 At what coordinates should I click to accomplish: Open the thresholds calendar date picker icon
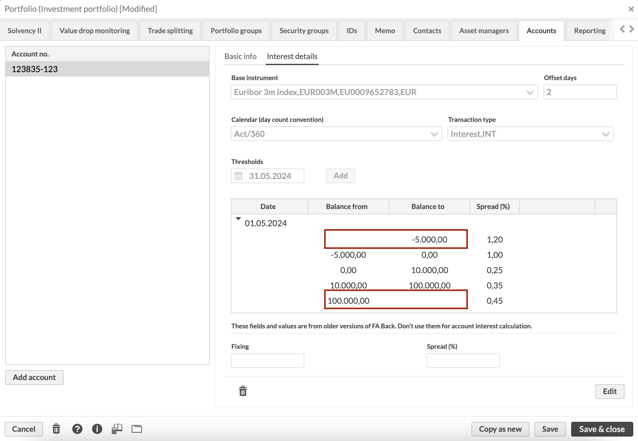(238, 176)
